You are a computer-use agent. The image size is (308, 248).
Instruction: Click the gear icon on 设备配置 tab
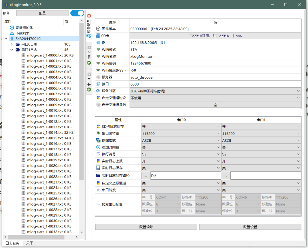pyautogui.click(x=89, y=36)
